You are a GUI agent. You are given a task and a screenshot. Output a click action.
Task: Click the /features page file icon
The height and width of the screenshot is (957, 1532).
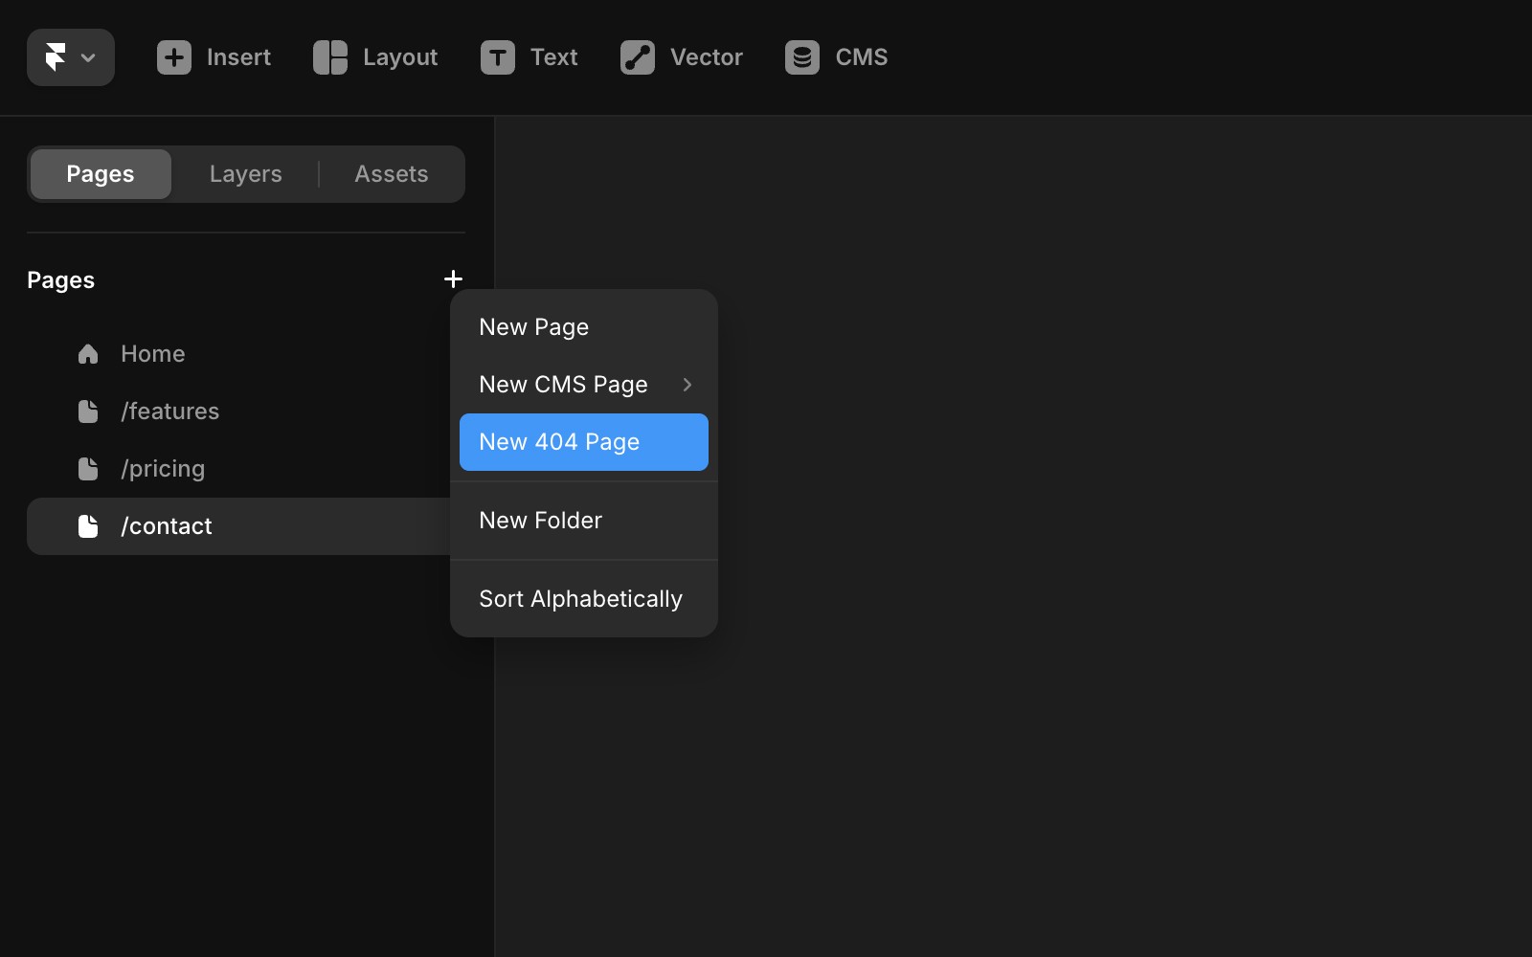(88, 412)
